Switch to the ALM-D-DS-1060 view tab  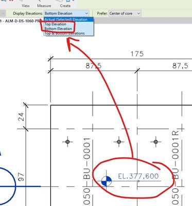point(21,21)
